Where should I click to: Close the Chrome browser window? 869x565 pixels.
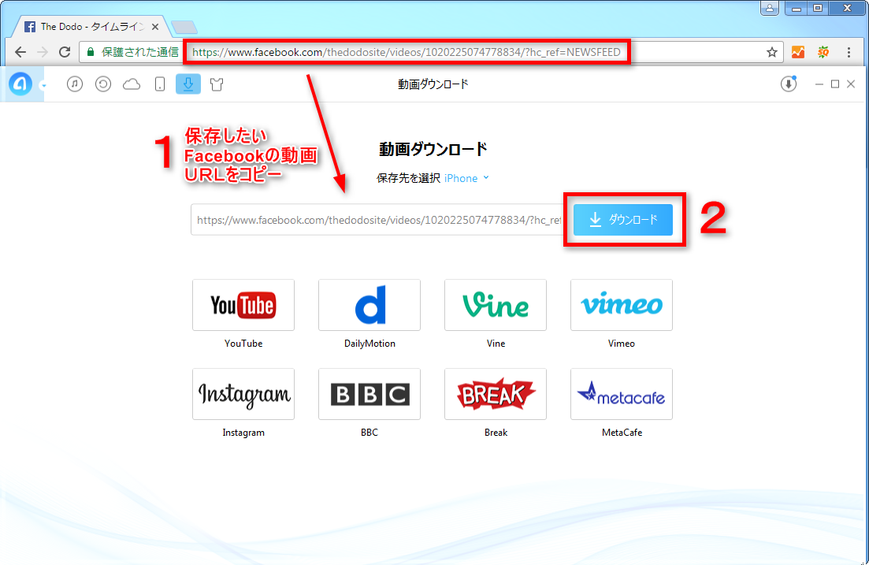pos(848,9)
